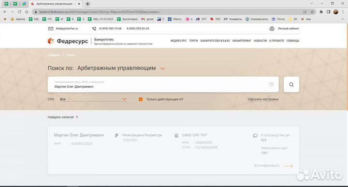This screenshot has height=187, width=348.
Task: Click the Федресурс logo
Action: [x=68, y=41]
